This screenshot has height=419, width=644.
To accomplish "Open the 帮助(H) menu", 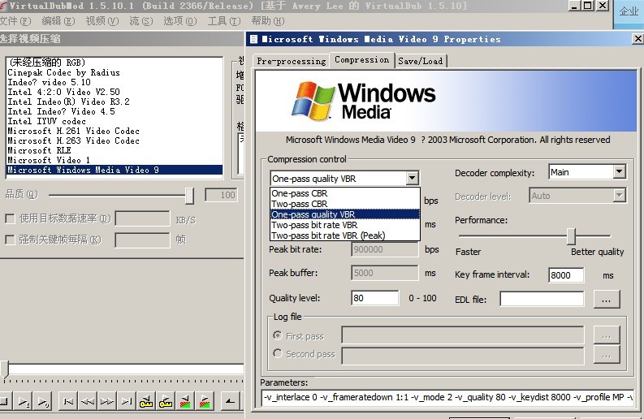I will point(268,21).
